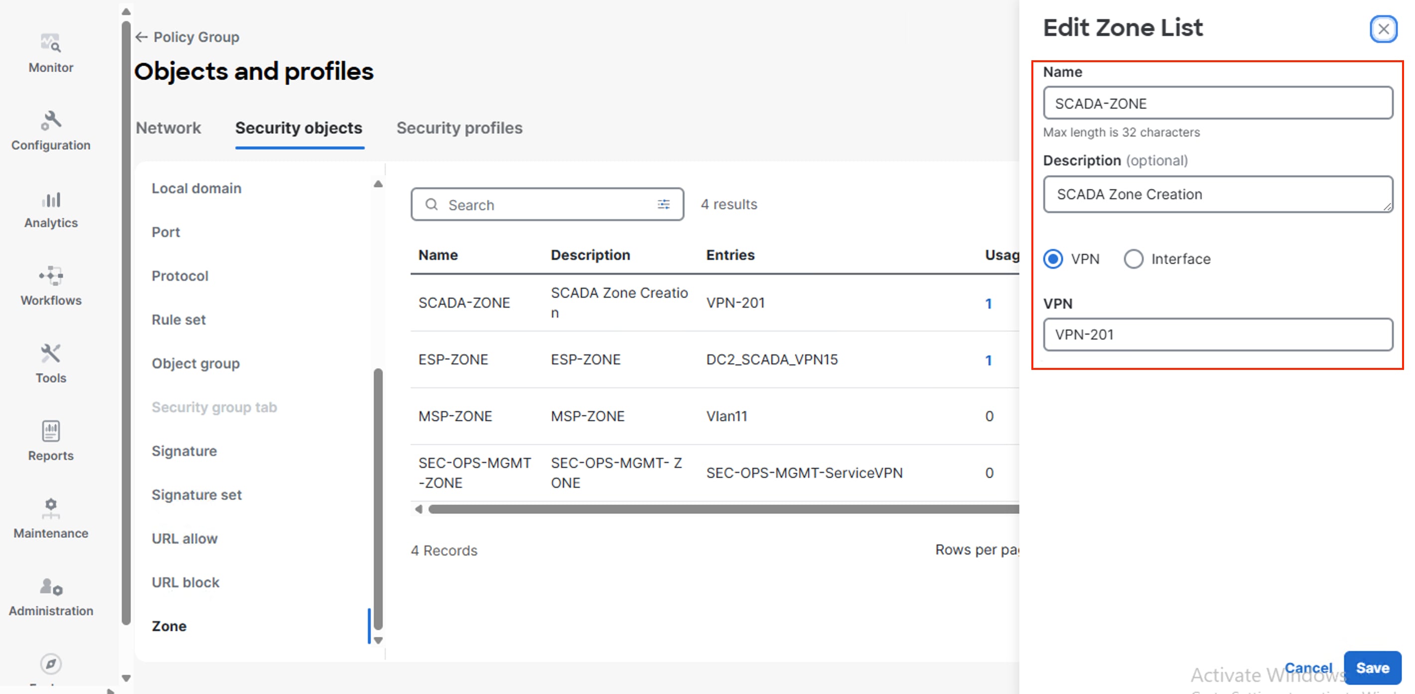Click the object list scroll-up arrow
This screenshot has height=694, width=1415.
click(x=378, y=184)
